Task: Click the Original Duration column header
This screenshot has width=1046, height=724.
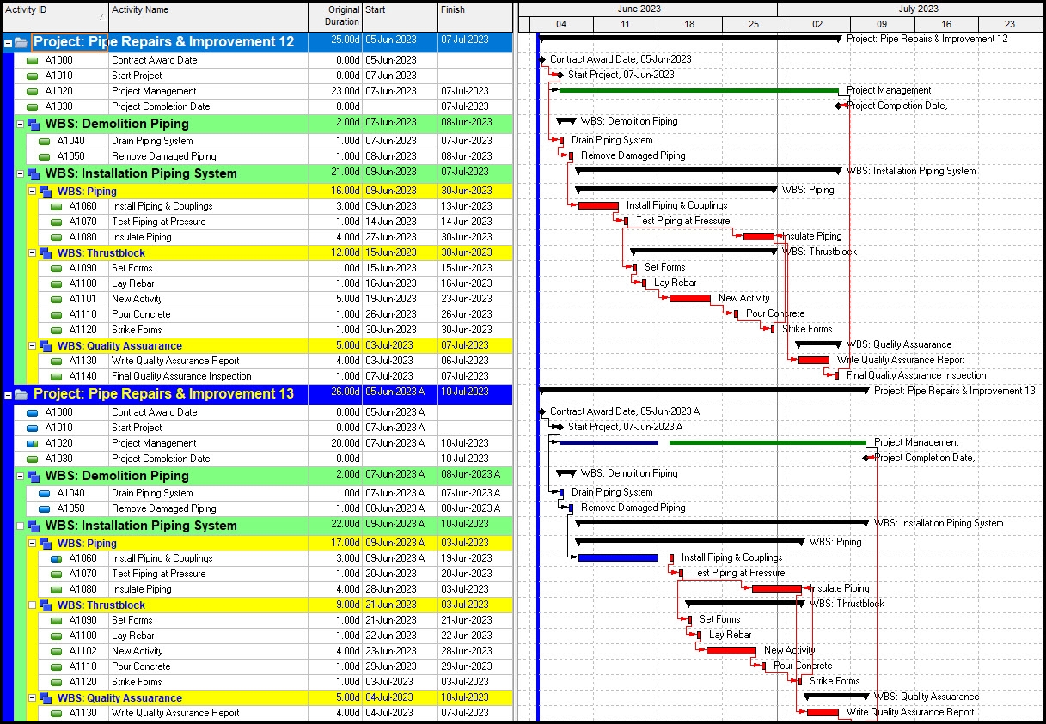Action: pos(334,15)
